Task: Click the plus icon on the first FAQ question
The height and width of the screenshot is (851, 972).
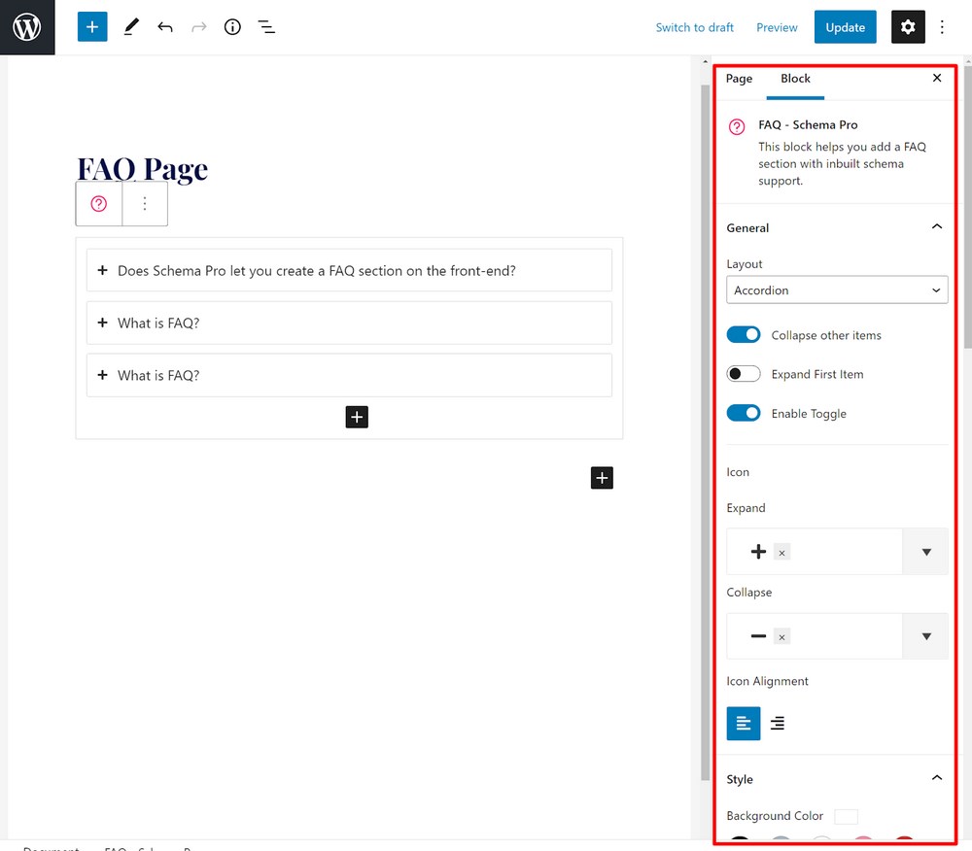Action: coord(102,271)
